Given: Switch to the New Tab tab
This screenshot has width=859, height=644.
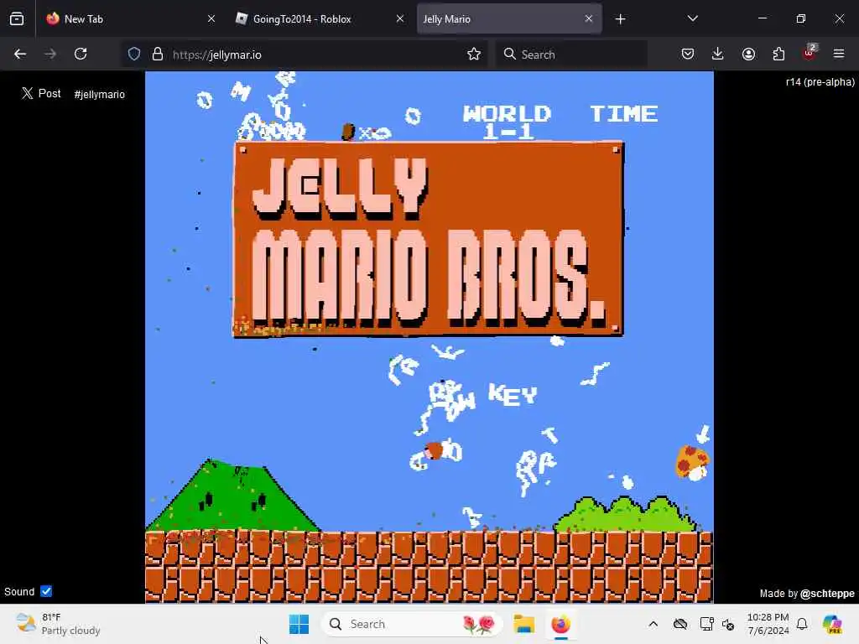Looking at the screenshot, I should click(x=130, y=18).
